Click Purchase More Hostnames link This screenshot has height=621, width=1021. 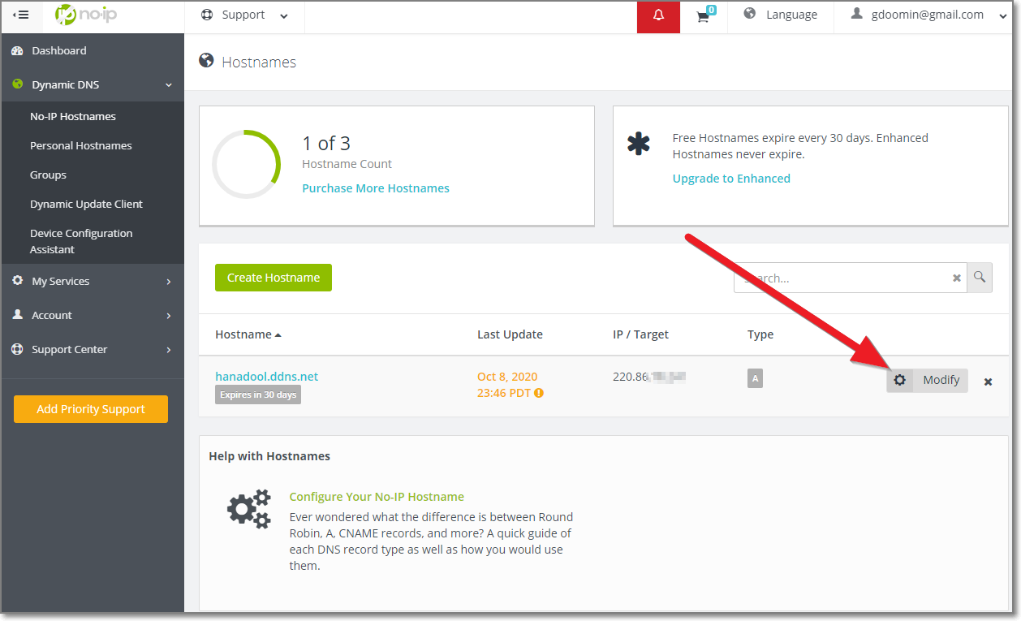pos(376,188)
